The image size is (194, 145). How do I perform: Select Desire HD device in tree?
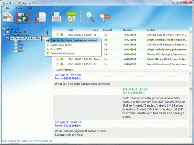(20, 32)
